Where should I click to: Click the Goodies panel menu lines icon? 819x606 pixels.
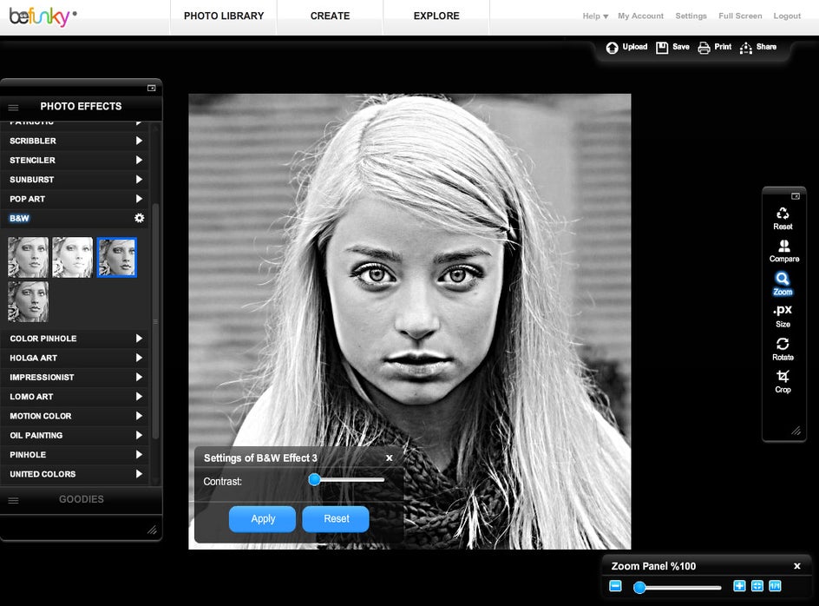pos(14,500)
